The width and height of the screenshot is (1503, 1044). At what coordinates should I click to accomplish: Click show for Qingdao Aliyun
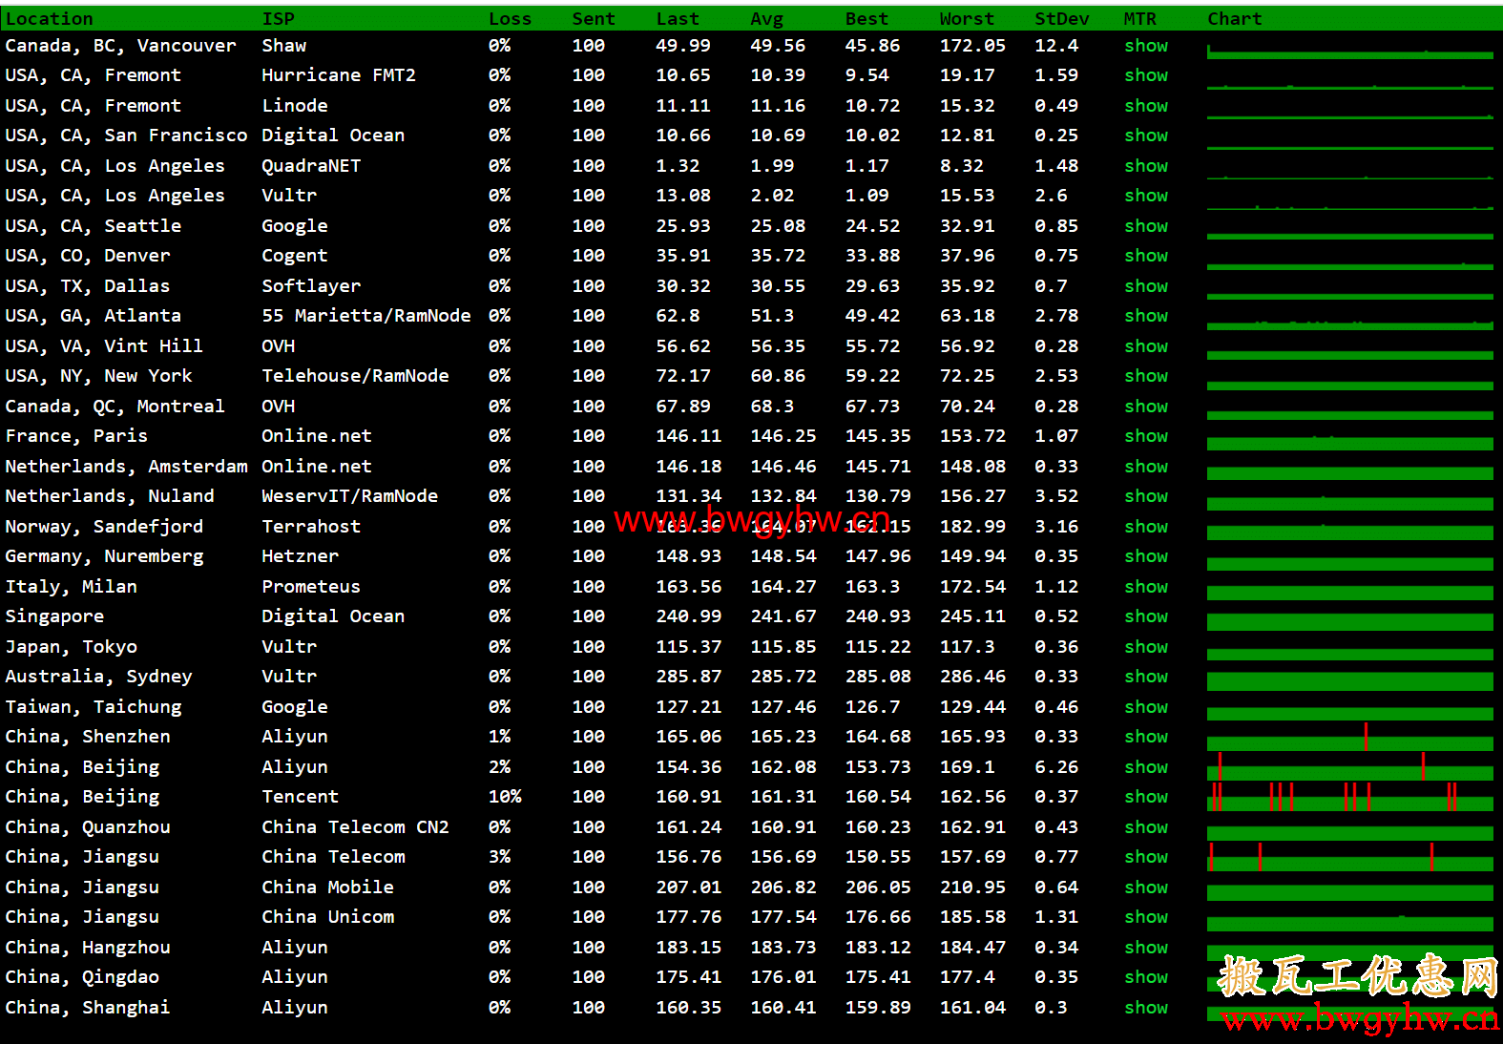click(x=1146, y=977)
